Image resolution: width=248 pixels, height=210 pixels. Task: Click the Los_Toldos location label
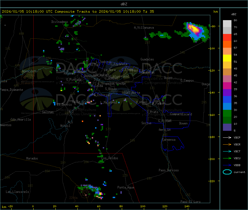coord(110,158)
